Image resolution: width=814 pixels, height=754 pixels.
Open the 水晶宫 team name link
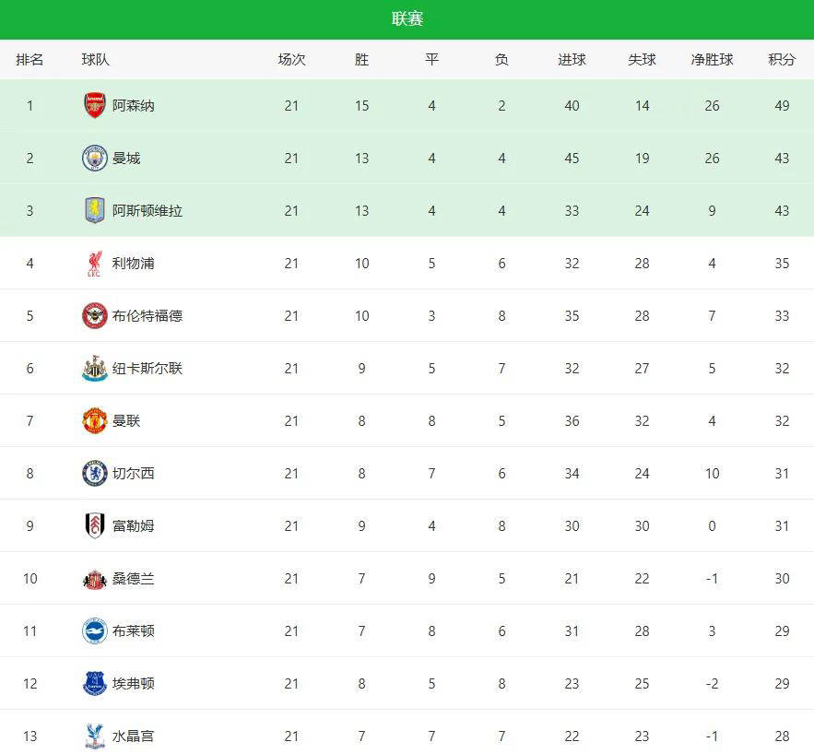tap(134, 736)
